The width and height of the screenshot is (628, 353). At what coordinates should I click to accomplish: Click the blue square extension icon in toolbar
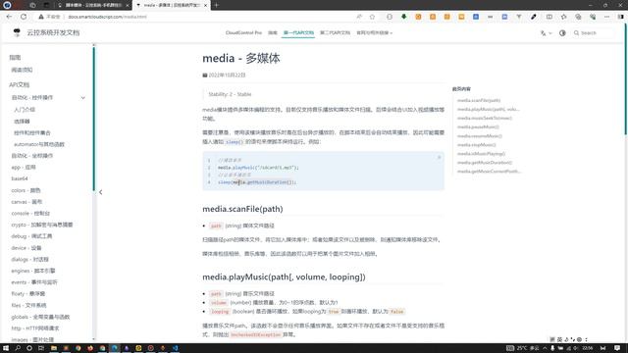[x=475, y=17]
